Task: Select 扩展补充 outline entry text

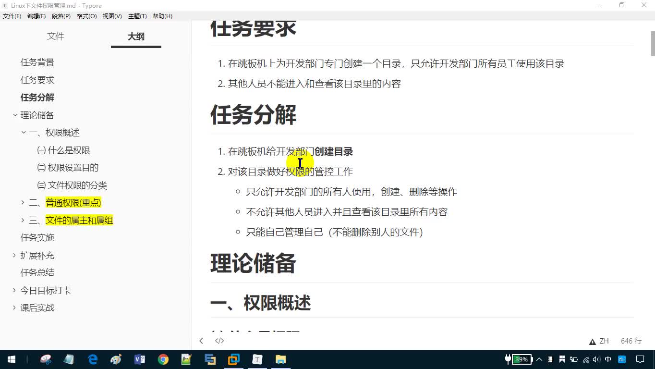Action: 37,255
